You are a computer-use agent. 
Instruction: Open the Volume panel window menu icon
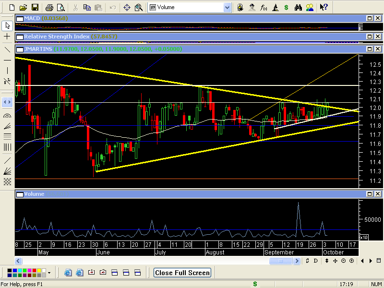pos(20,194)
